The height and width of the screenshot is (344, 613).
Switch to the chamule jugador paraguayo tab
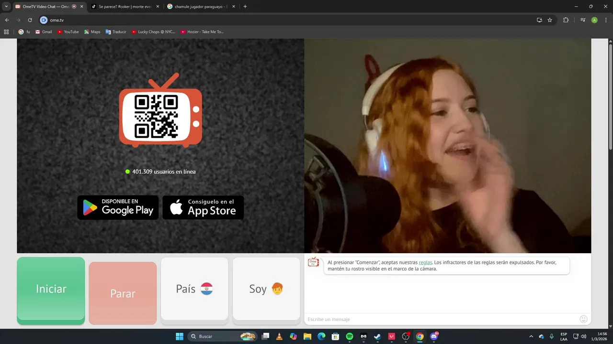coord(200,7)
